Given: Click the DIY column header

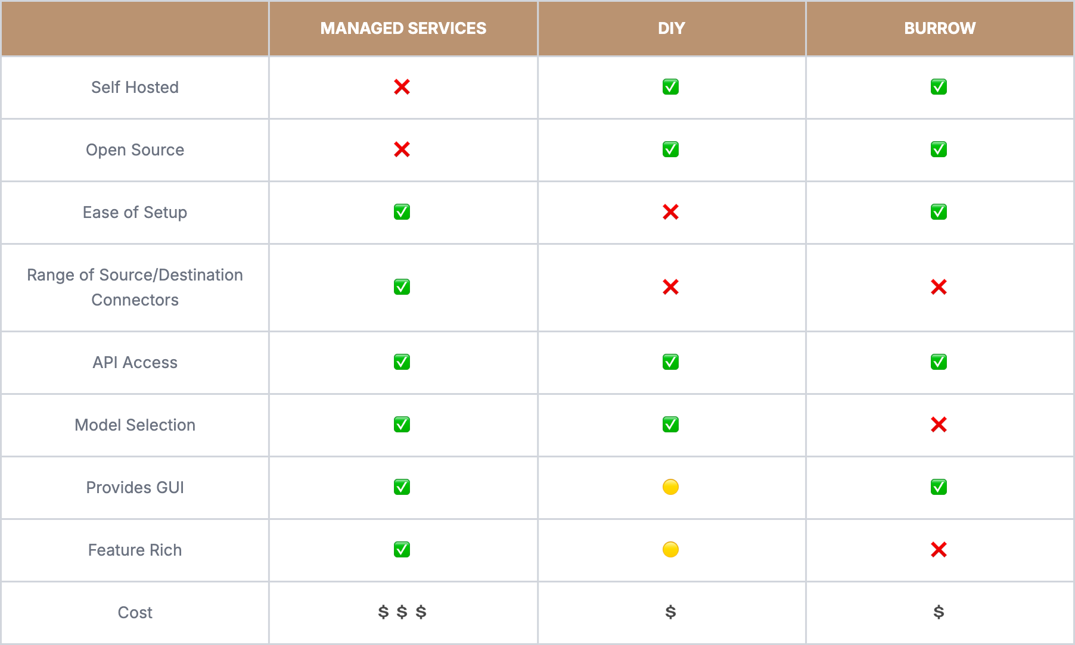Looking at the screenshot, I should coord(671,28).
